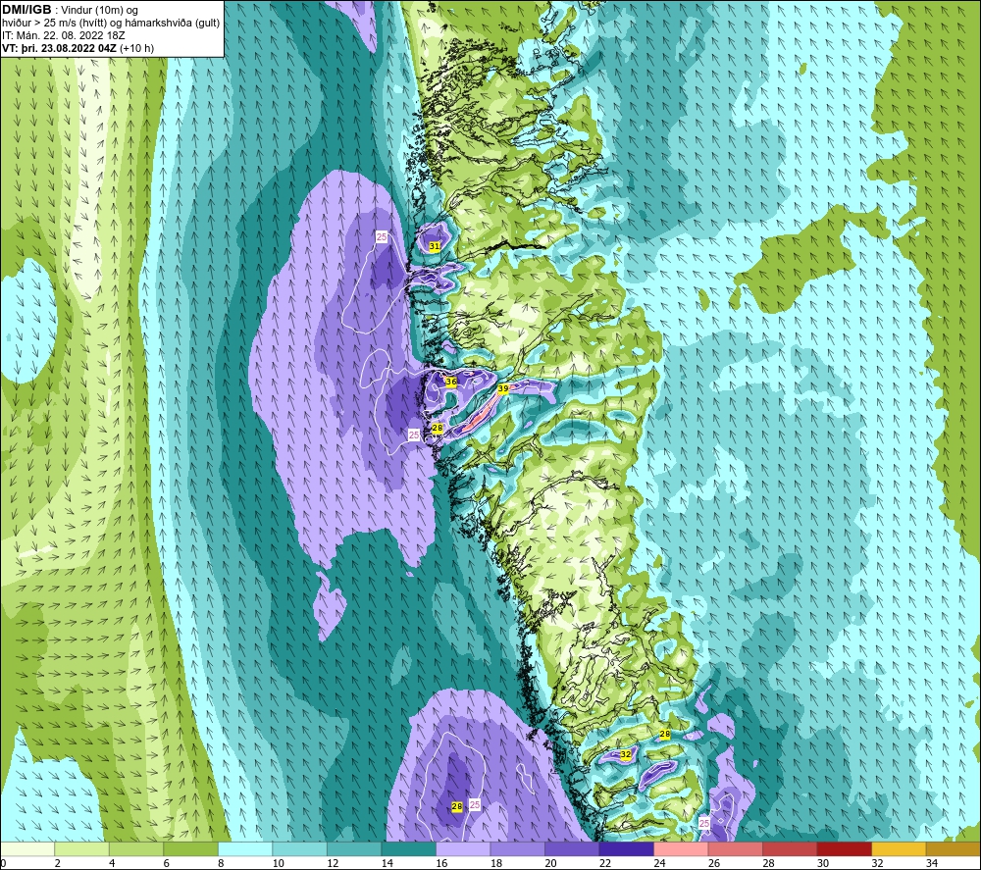
Task: Click the legend scale value 20
Action: click(x=550, y=864)
